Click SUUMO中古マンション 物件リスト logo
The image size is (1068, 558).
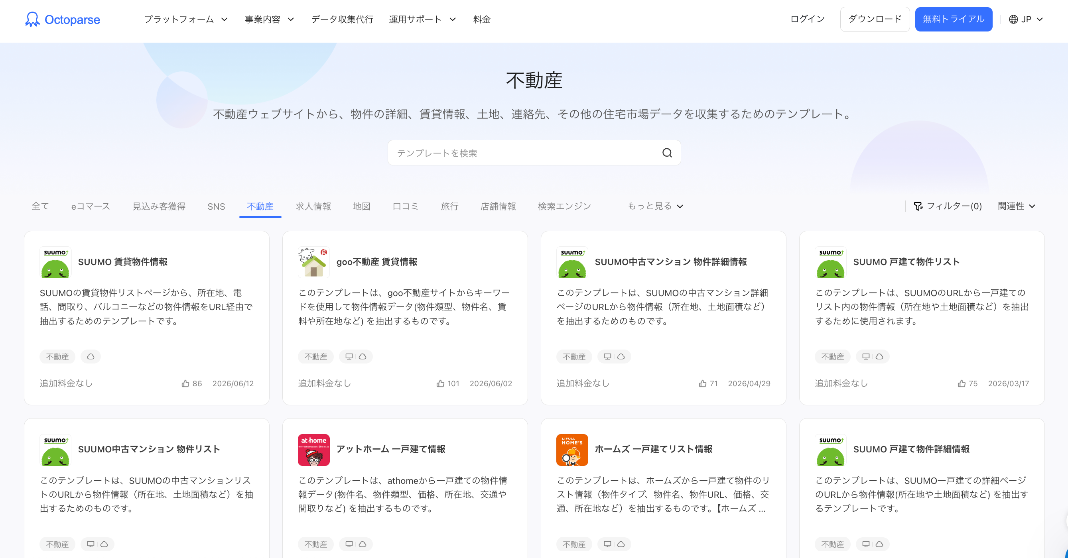55,450
